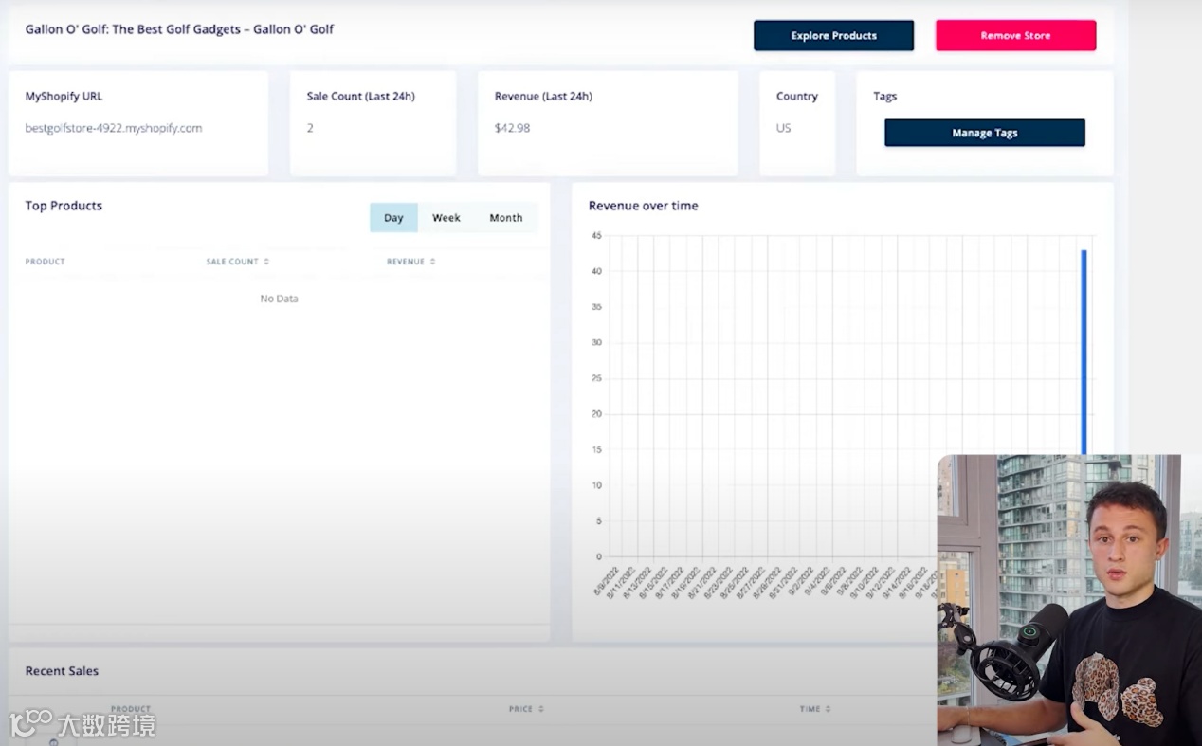
Task: Click the Revenue (Last 24h) label
Action: pyautogui.click(x=543, y=97)
